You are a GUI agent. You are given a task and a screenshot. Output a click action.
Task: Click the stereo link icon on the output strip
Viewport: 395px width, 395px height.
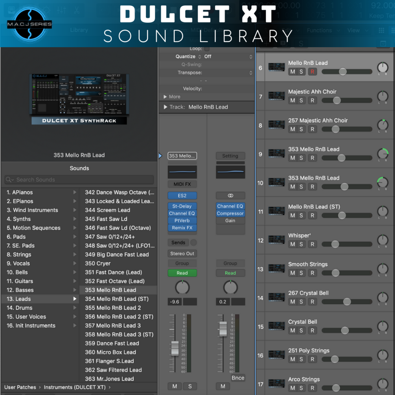pos(230,195)
